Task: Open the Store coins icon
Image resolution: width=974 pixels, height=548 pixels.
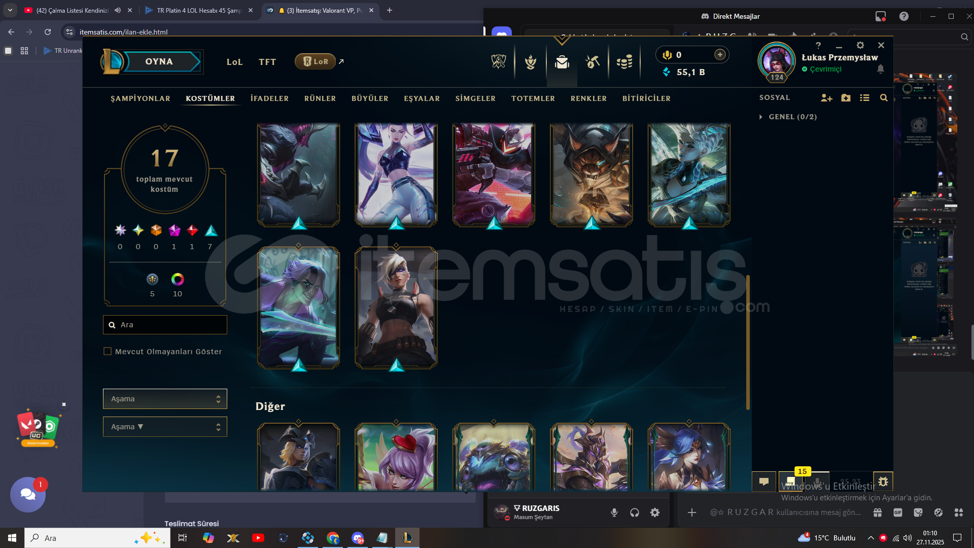Action: 624,62
